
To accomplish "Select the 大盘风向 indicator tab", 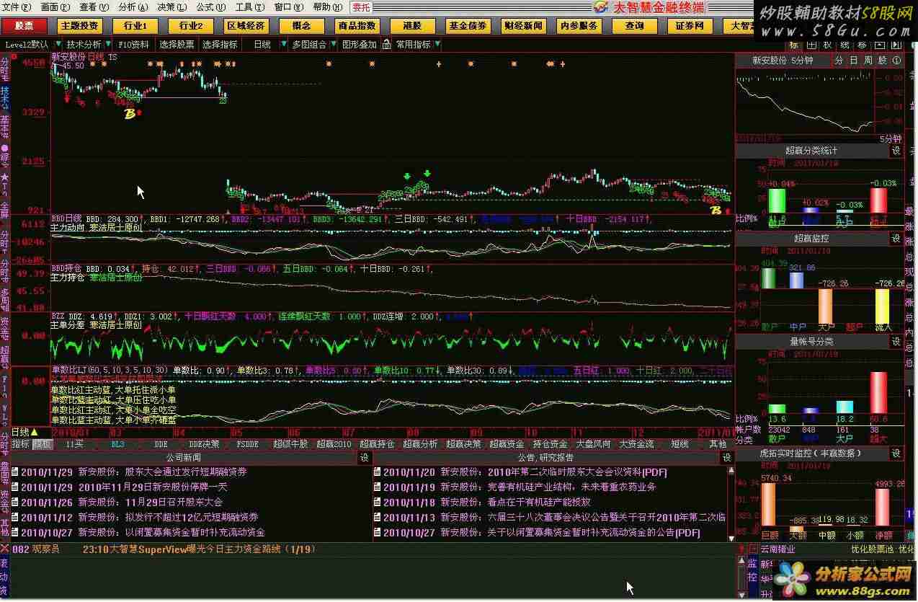I will (593, 444).
